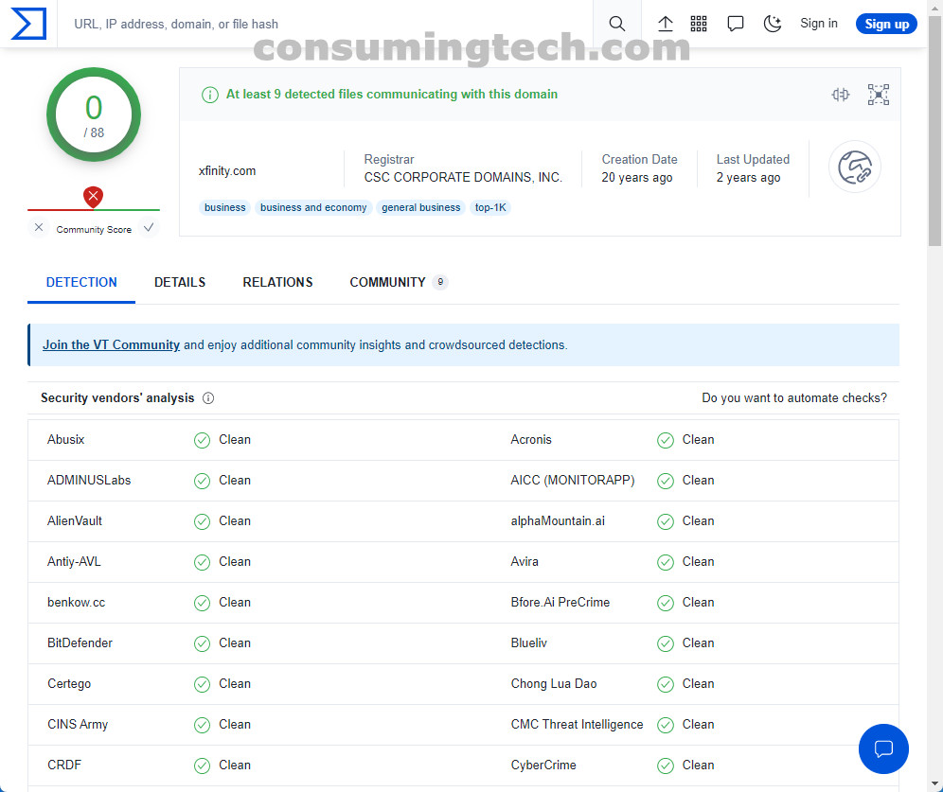Open the relations graph icon
This screenshot has height=792, width=943.
coord(878,95)
